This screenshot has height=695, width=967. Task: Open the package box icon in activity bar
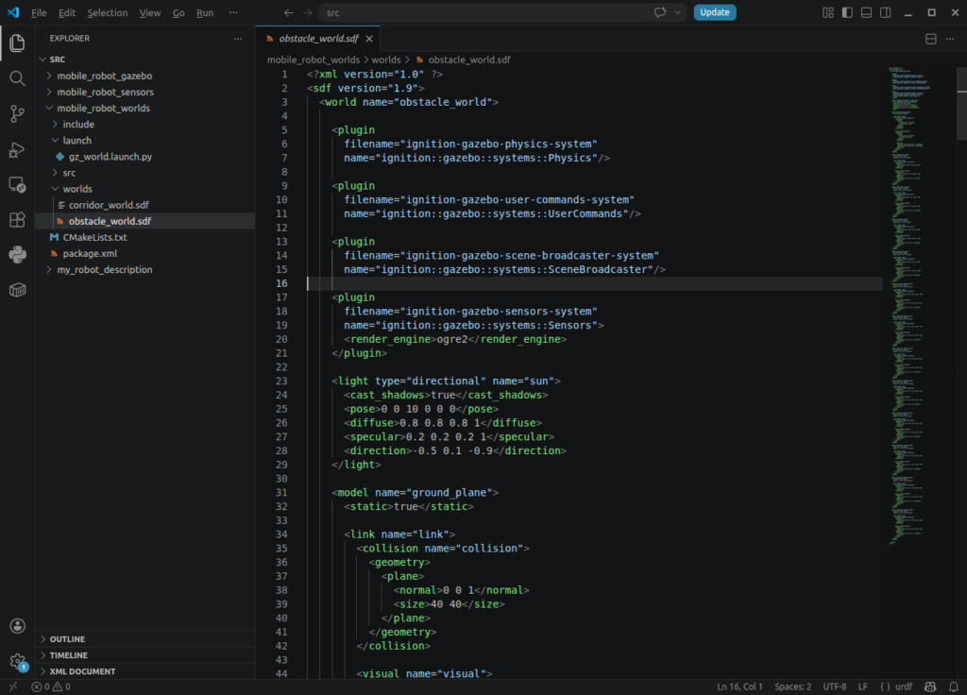(17, 290)
